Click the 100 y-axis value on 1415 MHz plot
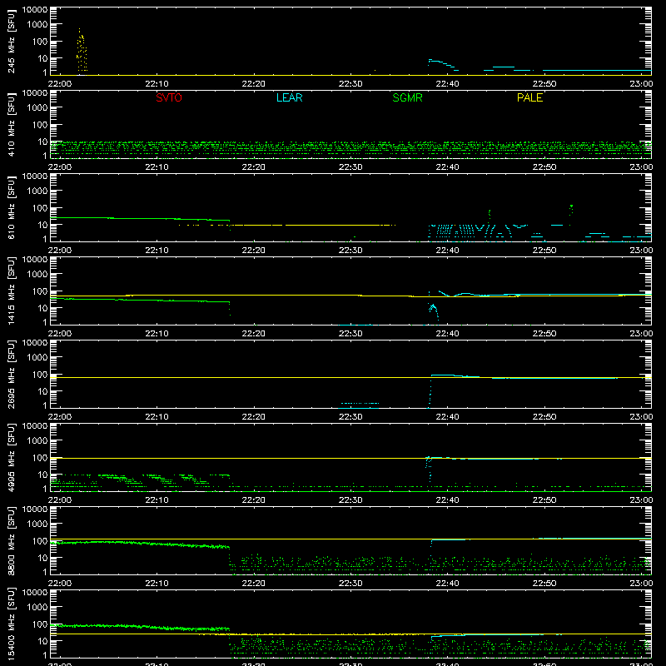The image size is (666, 666). 40,291
